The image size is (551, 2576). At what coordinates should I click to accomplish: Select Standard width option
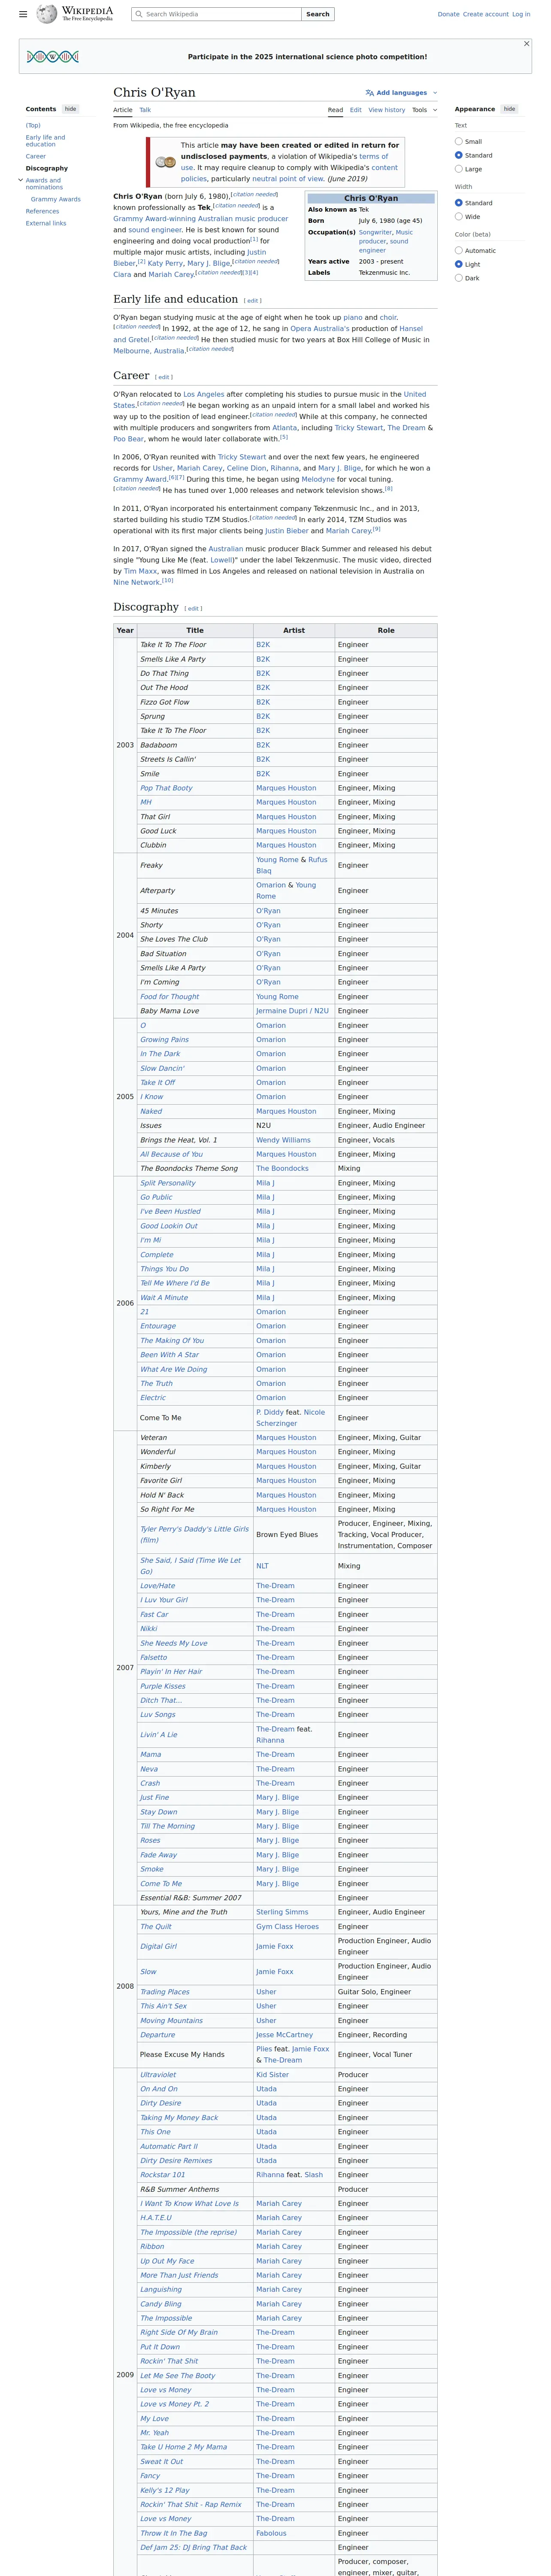click(x=459, y=203)
